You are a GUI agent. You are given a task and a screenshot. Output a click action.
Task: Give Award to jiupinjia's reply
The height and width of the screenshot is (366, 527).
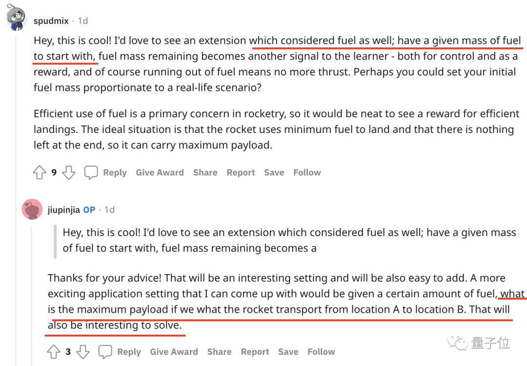tap(174, 352)
